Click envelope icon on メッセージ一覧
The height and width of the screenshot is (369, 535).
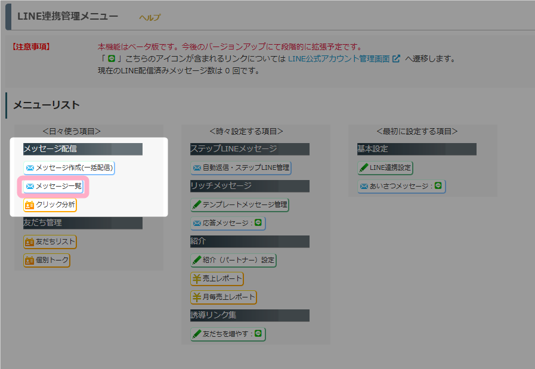point(30,186)
